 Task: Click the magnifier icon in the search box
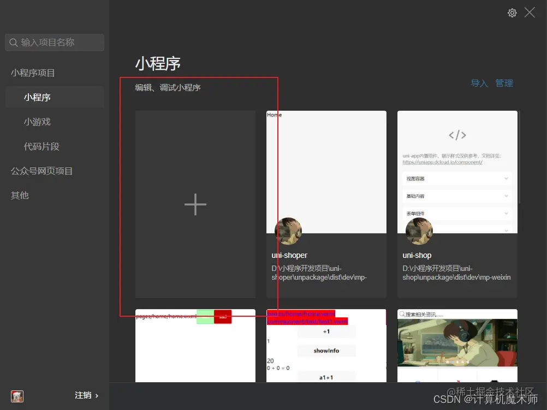click(13, 42)
